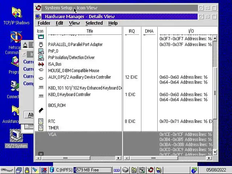The width and height of the screenshot is (232, 174).
Task: Click the BIOS_ROM chip icon
Action: tap(41, 110)
